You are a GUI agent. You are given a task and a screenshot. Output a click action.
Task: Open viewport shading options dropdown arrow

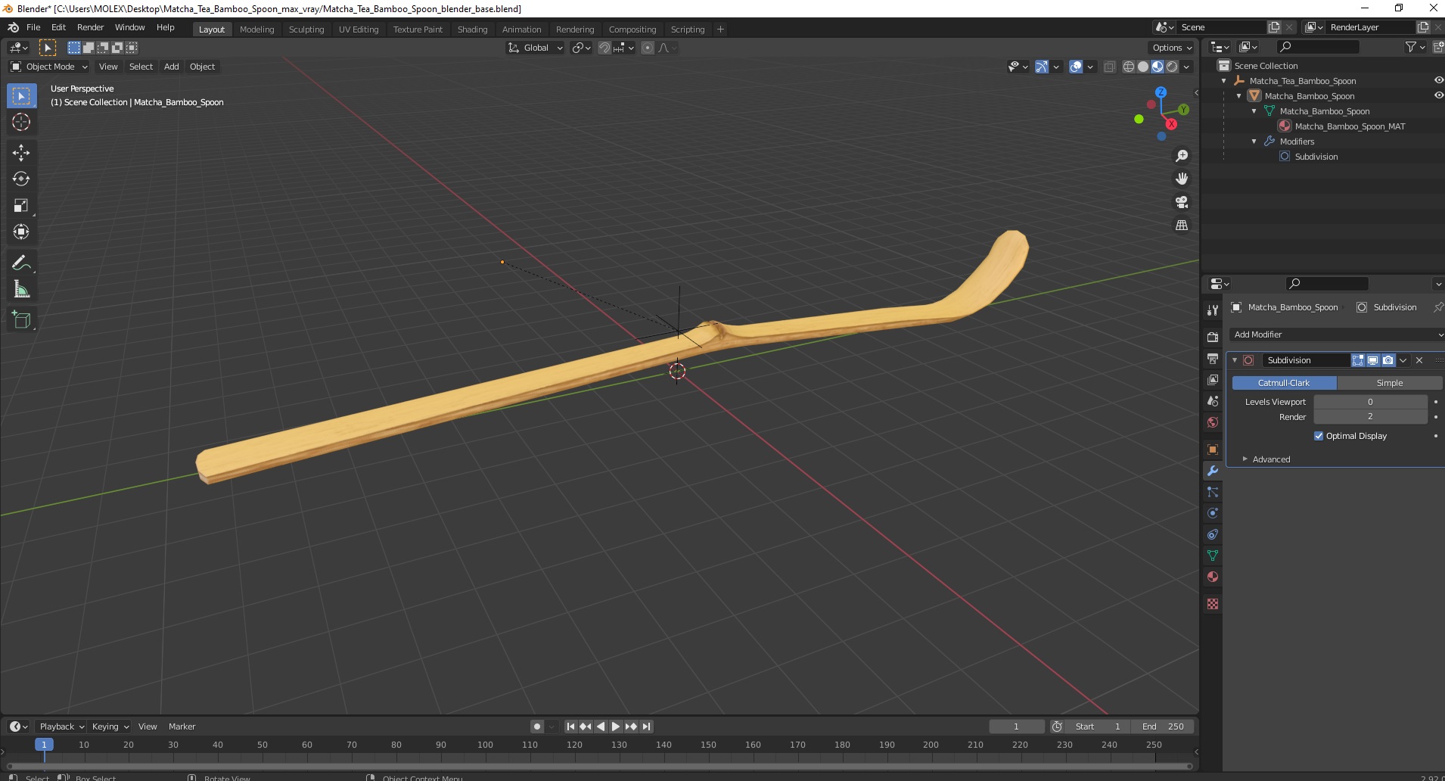1186,67
